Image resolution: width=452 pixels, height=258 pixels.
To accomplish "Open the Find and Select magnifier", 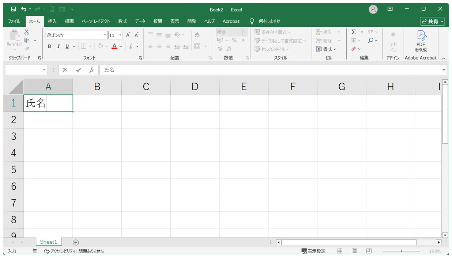I will 371,40.
